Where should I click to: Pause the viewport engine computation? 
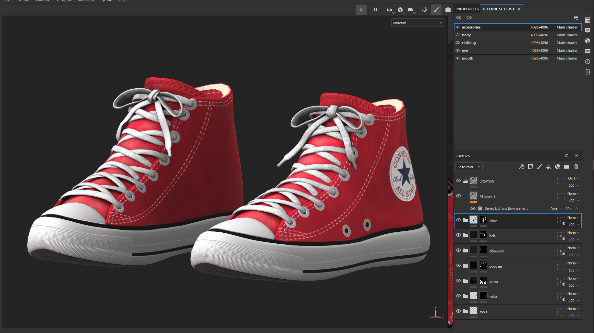click(375, 10)
